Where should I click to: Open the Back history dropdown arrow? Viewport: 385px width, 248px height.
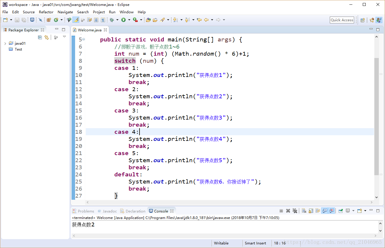(212, 20)
